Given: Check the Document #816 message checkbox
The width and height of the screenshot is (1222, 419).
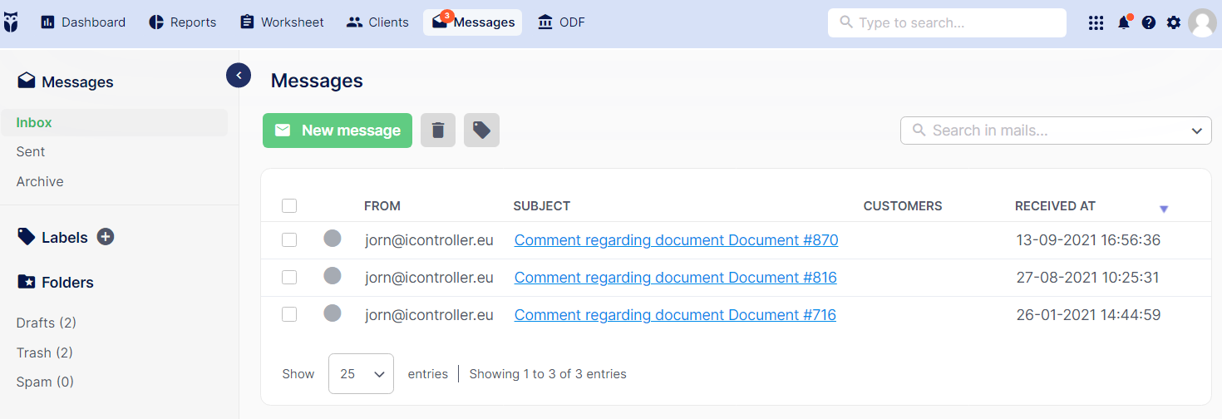Looking at the screenshot, I should (289, 278).
